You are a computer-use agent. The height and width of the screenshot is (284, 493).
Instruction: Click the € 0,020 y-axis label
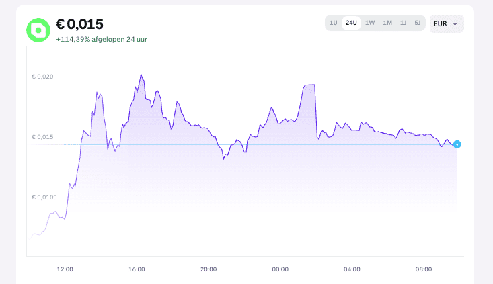pos(42,77)
